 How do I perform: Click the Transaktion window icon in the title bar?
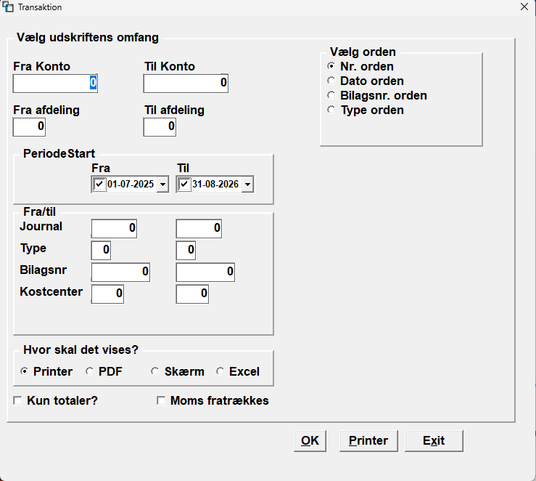[8, 7]
